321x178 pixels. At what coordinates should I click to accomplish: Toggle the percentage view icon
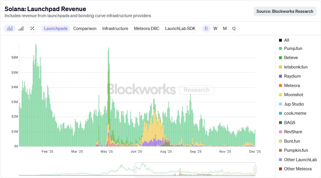(x=32, y=29)
